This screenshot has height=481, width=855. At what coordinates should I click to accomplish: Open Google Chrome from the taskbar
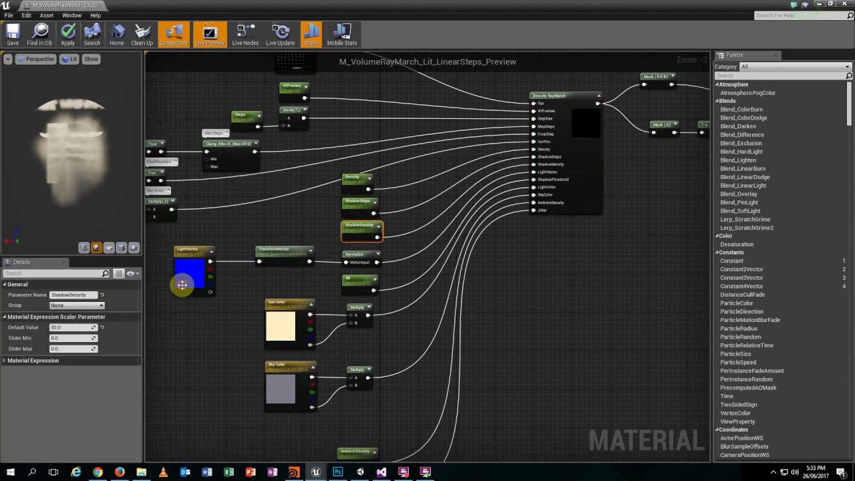click(98, 472)
